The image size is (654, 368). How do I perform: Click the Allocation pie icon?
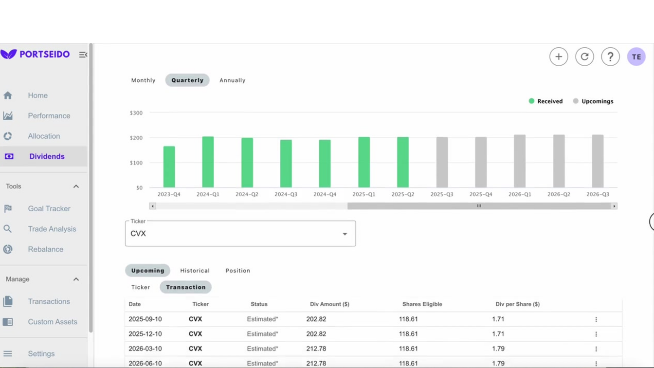click(x=8, y=136)
